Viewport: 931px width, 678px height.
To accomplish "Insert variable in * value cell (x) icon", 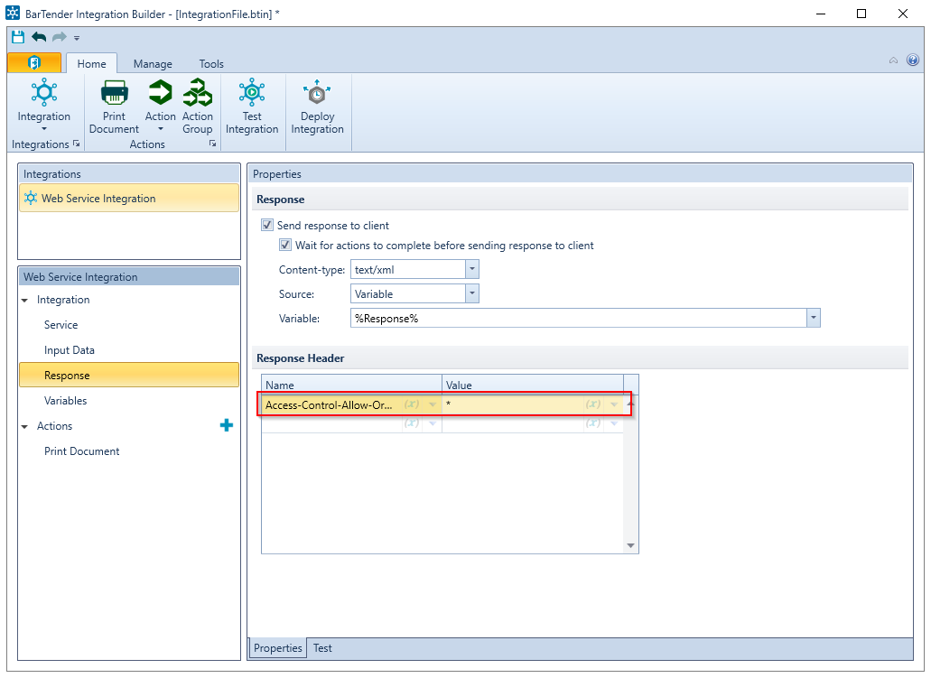I will [592, 404].
